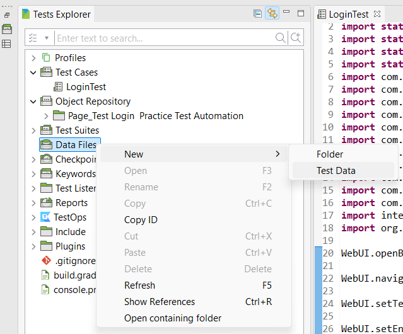This screenshot has height=334, width=403.
Task: Expand the Page_Test Login folder
Action: (46, 116)
